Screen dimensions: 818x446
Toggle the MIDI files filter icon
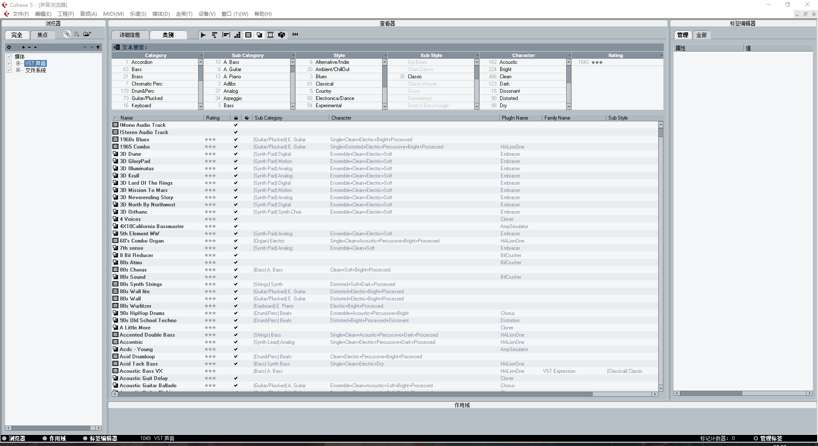click(214, 35)
